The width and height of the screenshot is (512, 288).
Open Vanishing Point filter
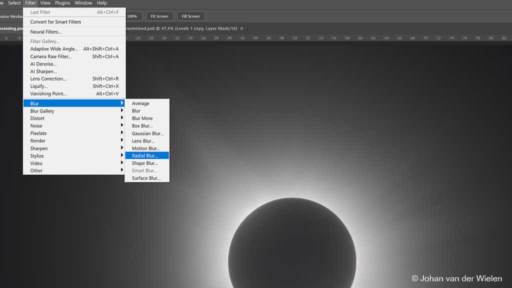74,93
